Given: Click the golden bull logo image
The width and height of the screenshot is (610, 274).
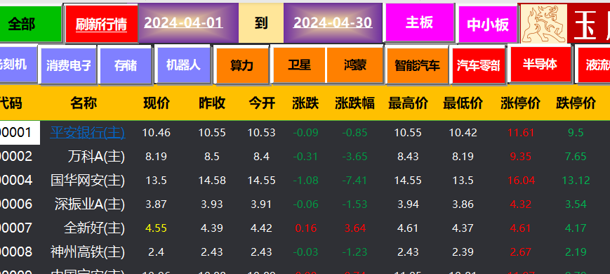Looking at the screenshot, I should (x=544, y=24).
